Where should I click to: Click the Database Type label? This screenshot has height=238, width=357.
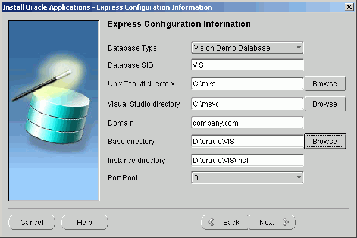(x=132, y=48)
